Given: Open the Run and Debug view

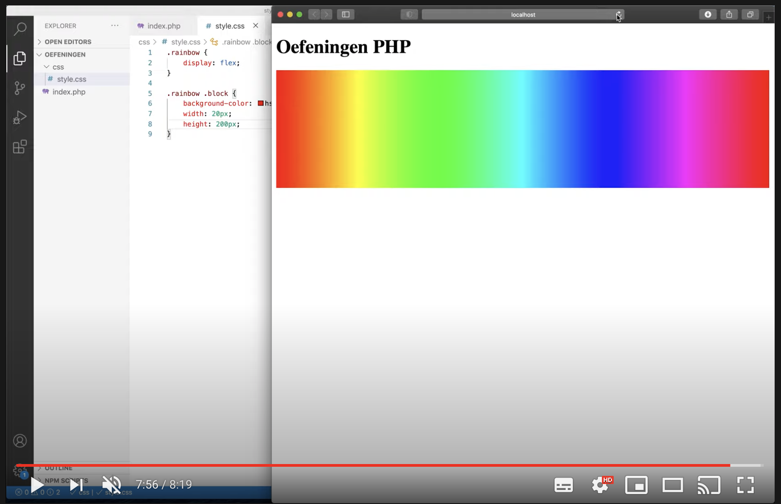Looking at the screenshot, I should tap(20, 118).
